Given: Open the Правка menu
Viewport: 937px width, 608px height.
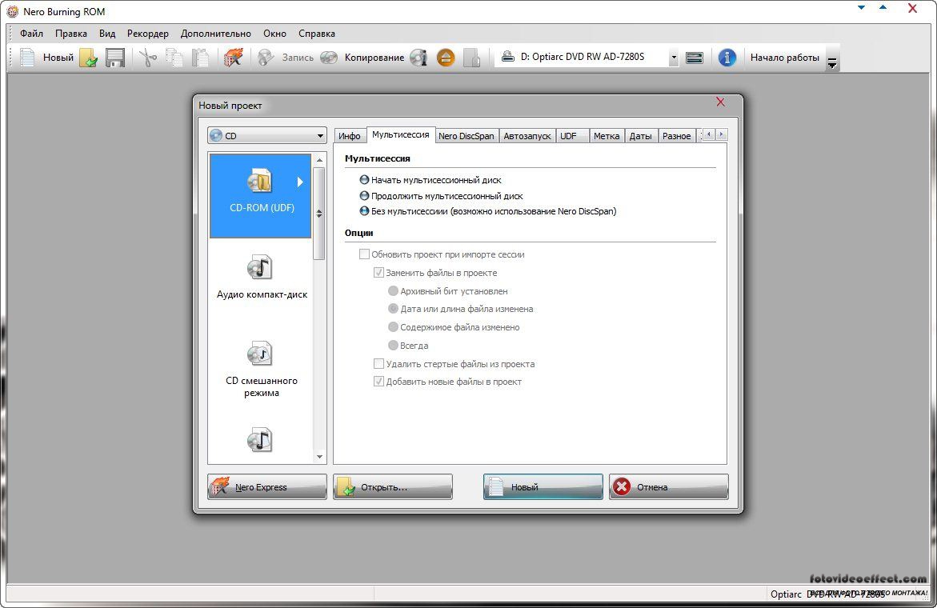Looking at the screenshot, I should coord(71,34).
